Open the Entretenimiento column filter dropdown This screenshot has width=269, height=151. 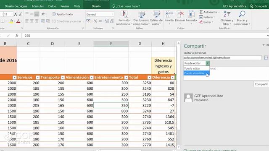[126, 78]
